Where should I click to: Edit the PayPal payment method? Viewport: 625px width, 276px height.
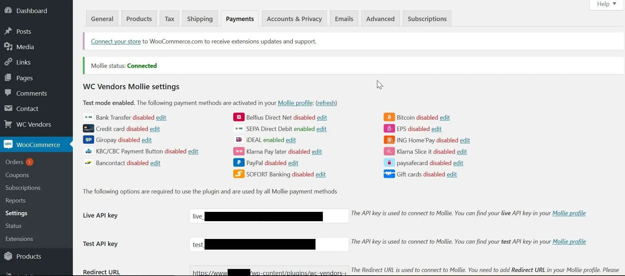pyautogui.click(x=293, y=163)
